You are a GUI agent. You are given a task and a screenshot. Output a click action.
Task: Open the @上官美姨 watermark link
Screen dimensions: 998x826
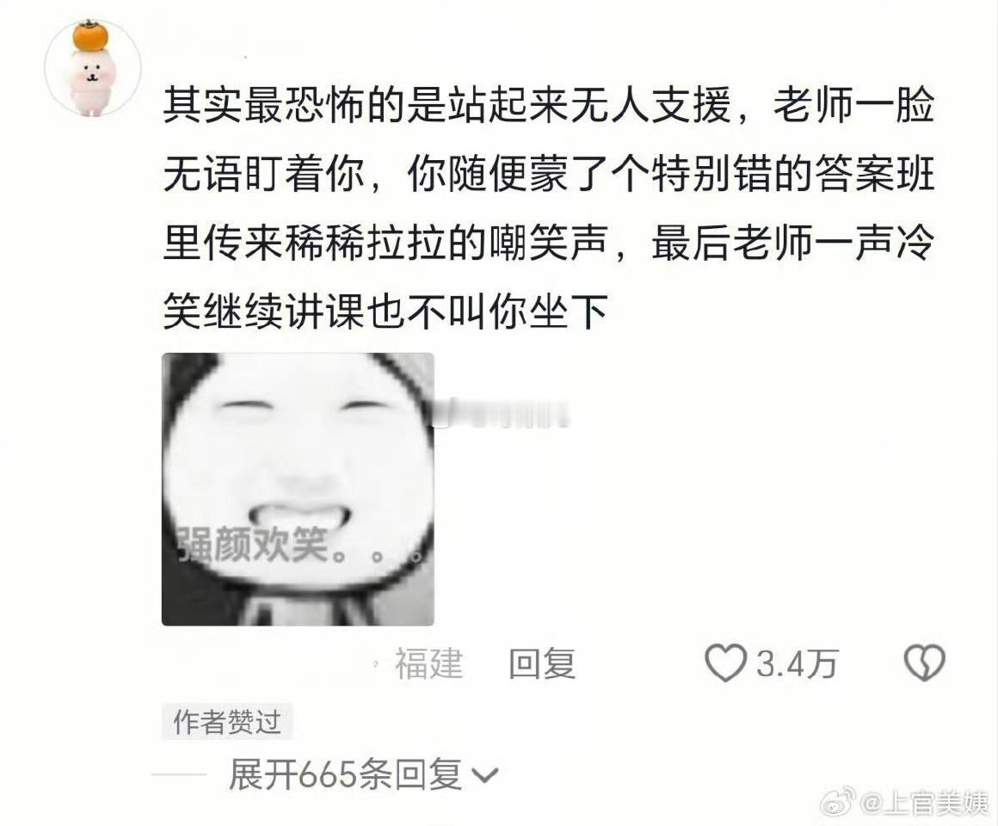pyautogui.click(x=925, y=803)
